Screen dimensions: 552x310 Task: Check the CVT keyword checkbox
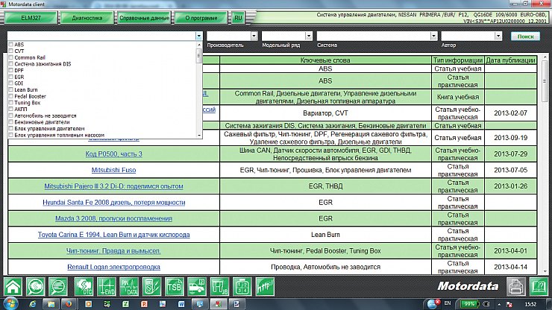11,51
